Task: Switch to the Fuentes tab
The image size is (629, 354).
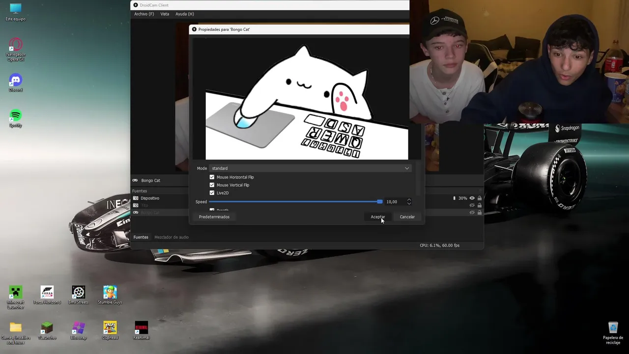Action: 141,237
